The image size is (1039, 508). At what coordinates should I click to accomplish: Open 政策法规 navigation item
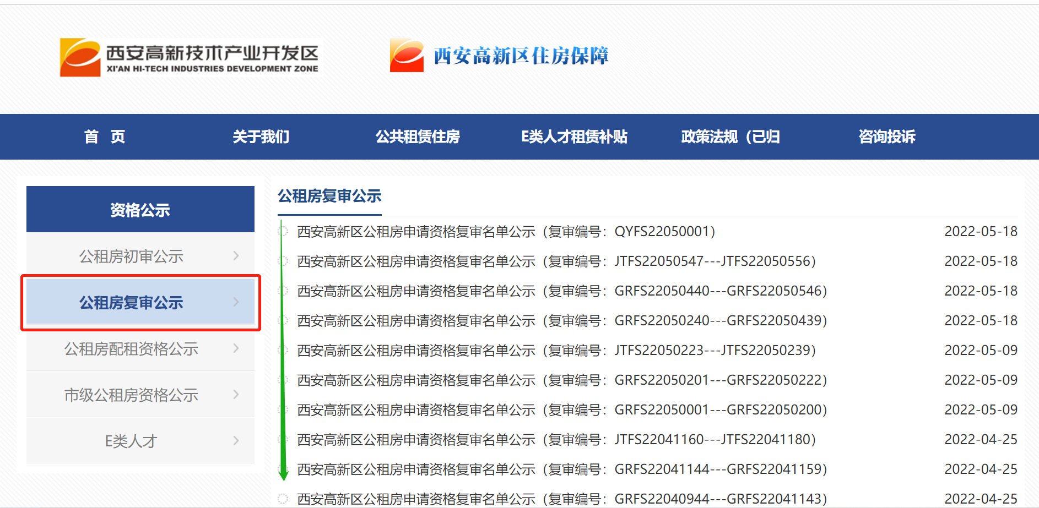coord(730,136)
